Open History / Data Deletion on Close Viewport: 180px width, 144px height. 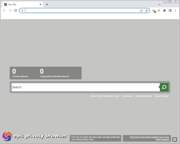pyautogui.click(x=105, y=96)
